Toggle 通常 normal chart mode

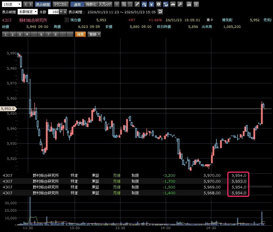[x=77, y=4]
